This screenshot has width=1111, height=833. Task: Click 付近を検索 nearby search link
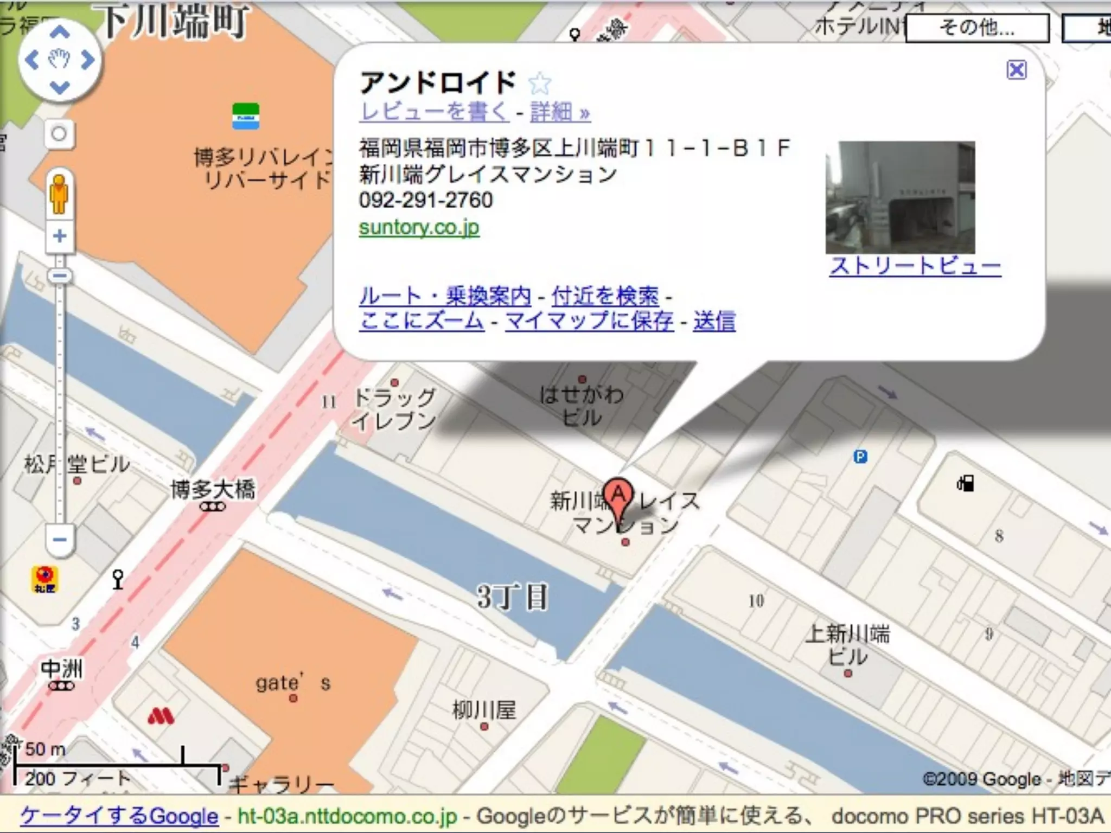pos(605,296)
